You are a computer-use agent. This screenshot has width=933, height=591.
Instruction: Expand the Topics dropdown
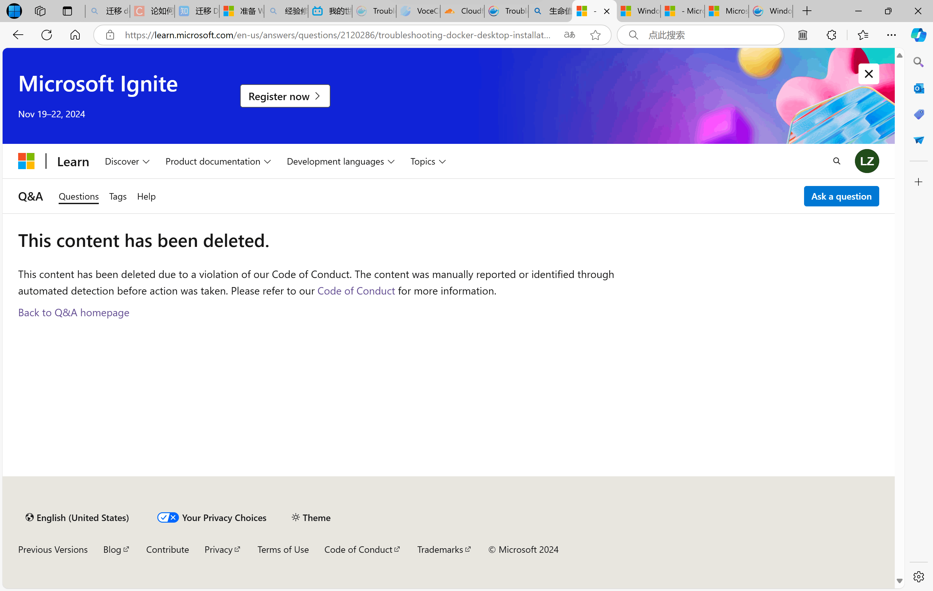coord(428,162)
